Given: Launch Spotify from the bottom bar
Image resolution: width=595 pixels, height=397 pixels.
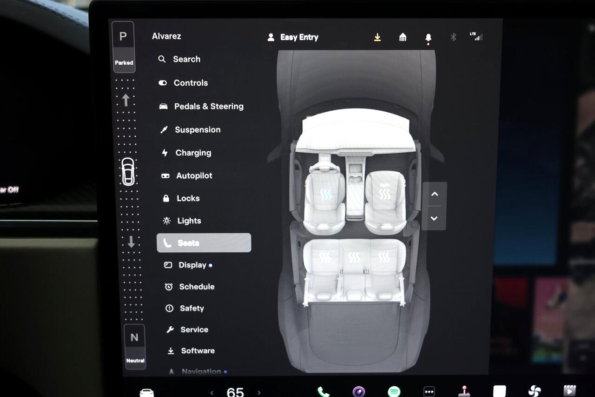Looking at the screenshot, I should point(394,391).
